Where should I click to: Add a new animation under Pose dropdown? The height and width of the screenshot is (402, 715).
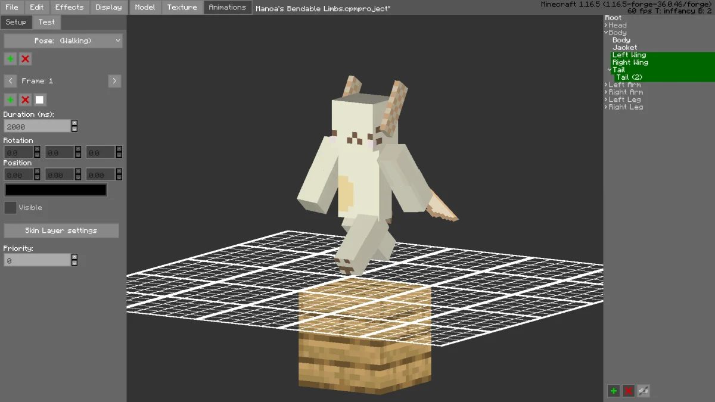tap(10, 59)
